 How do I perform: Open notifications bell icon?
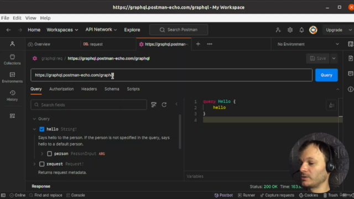coord(301,30)
